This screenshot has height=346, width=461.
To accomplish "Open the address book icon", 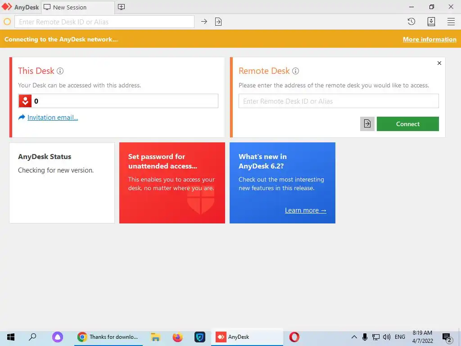I will [431, 22].
